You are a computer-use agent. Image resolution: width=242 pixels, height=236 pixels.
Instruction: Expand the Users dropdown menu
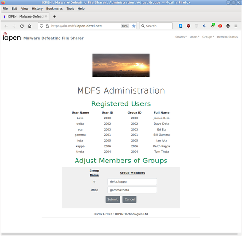click(x=195, y=37)
